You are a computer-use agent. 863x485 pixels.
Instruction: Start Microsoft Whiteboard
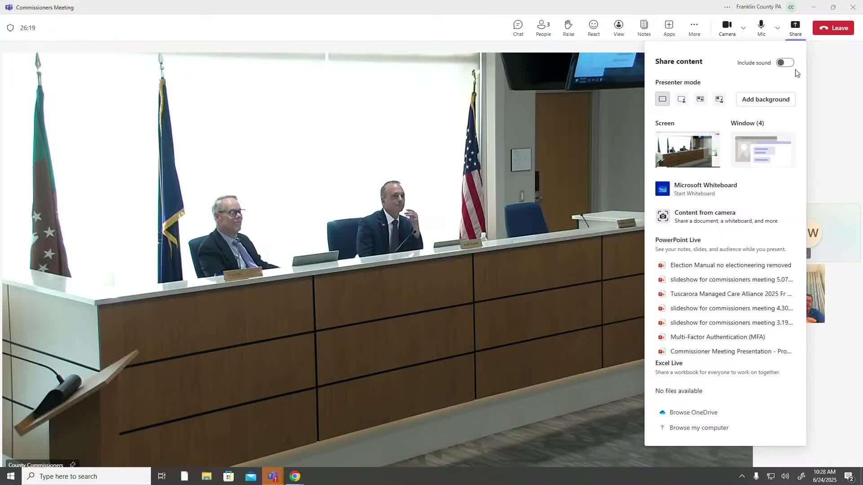click(705, 189)
